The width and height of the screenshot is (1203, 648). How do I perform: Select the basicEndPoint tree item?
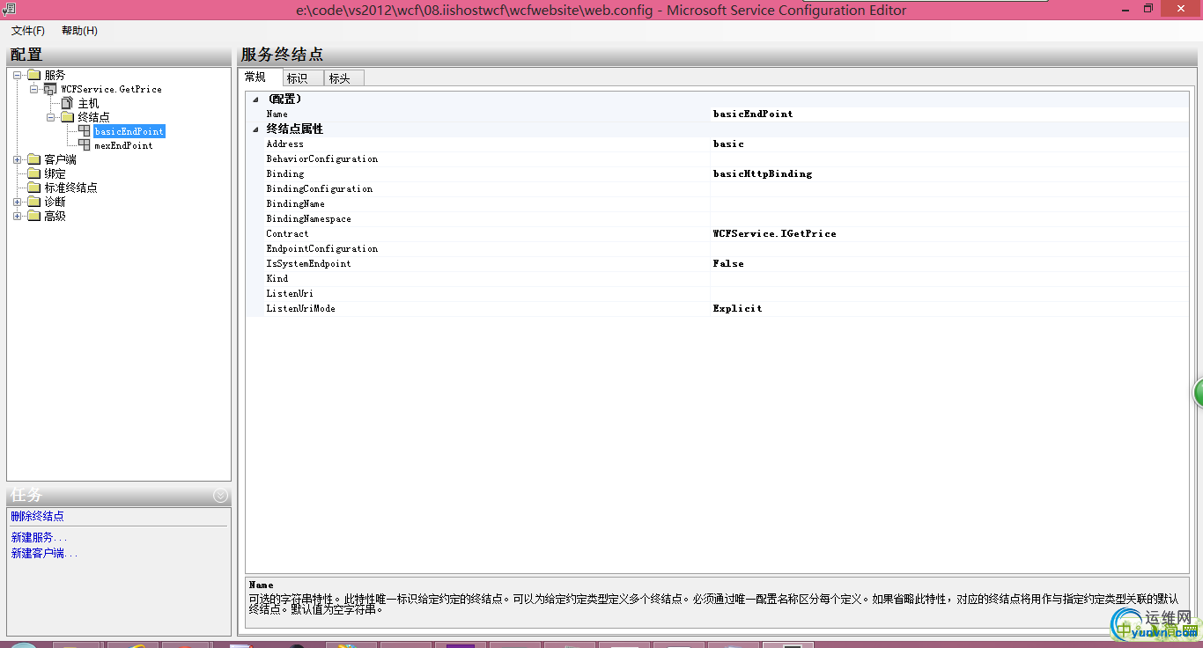coord(129,131)
